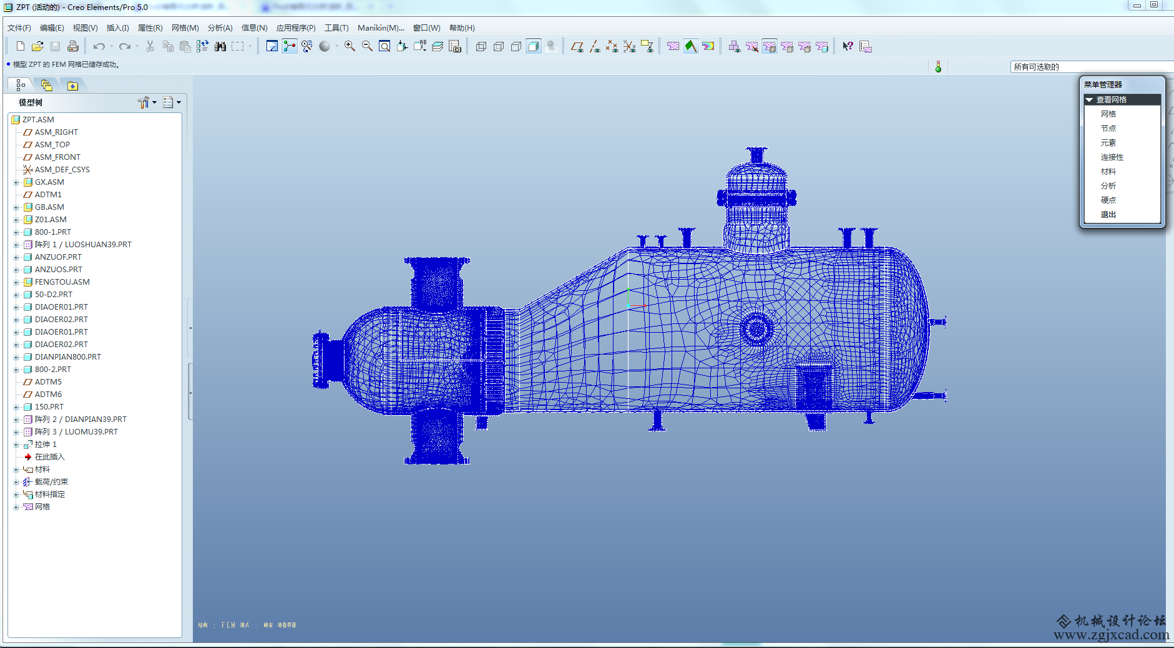Toggle the spin center display
Viewport: 1174px width, 648px height.
pos(289,46)
